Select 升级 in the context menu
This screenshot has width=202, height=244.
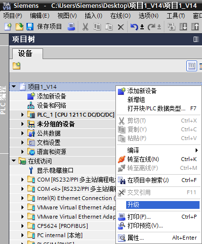click(x=162, y=205)
